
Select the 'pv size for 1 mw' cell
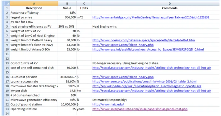[34, 22]
